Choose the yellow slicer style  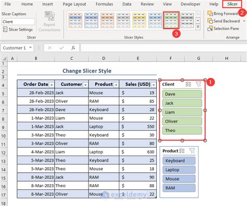pyautogui.click(x=139, y=20)
